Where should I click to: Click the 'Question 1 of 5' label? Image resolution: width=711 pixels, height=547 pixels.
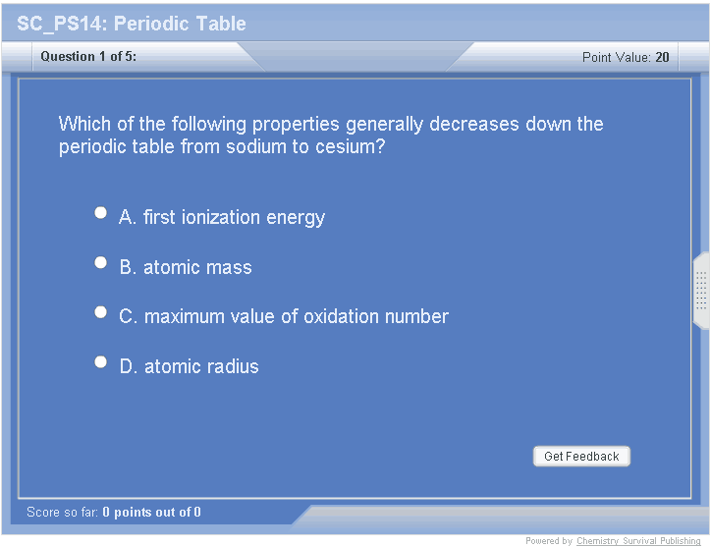pyautogui.click(x=88, y=57)
